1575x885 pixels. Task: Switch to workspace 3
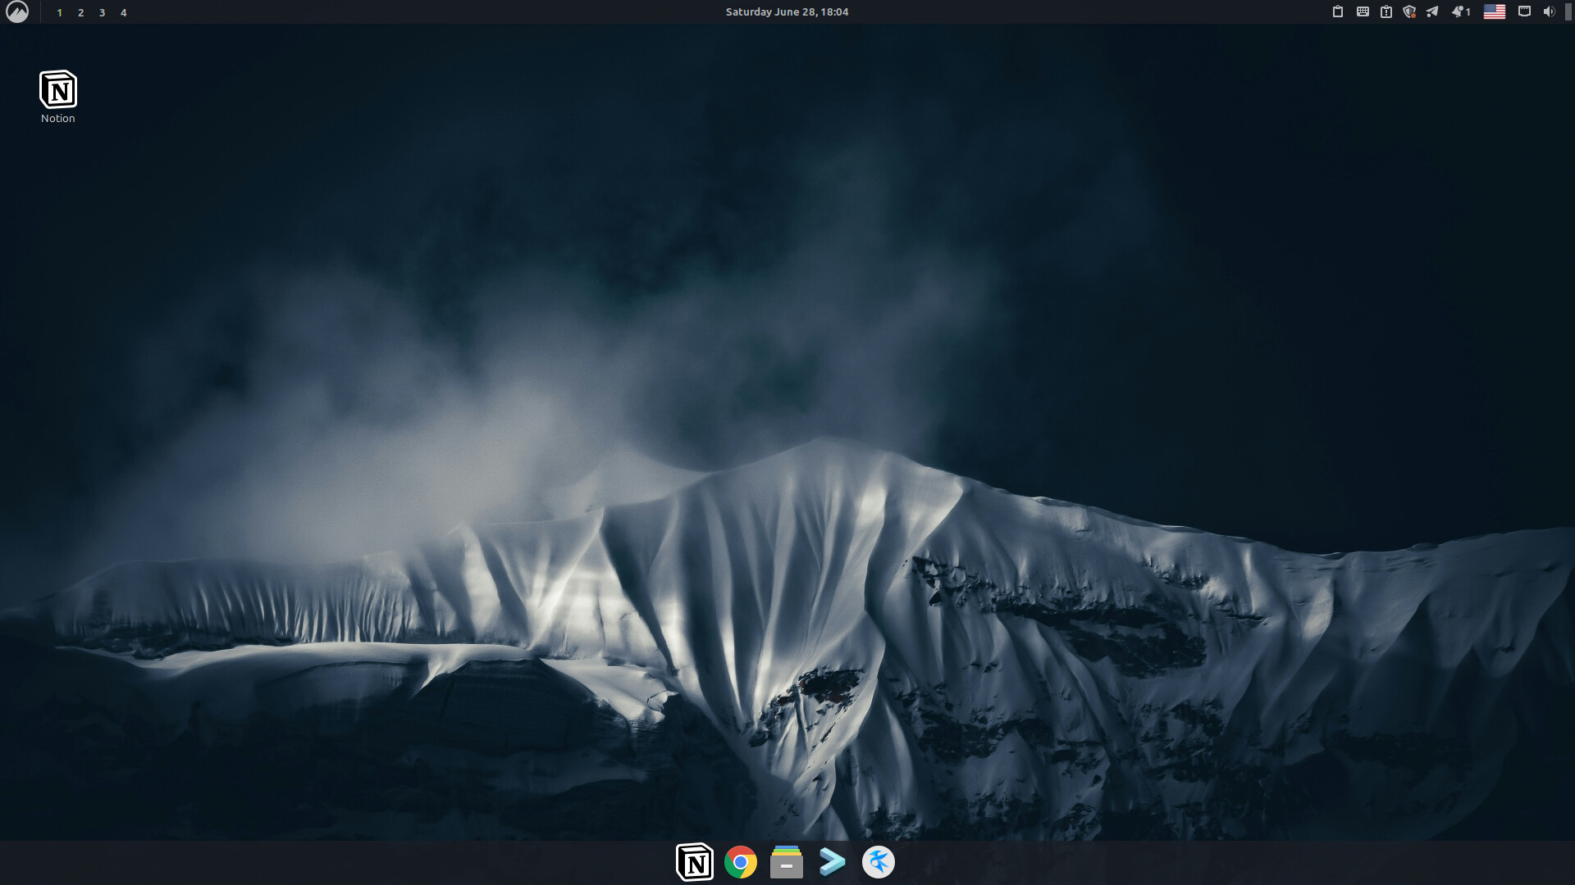(x=103, y=12)
